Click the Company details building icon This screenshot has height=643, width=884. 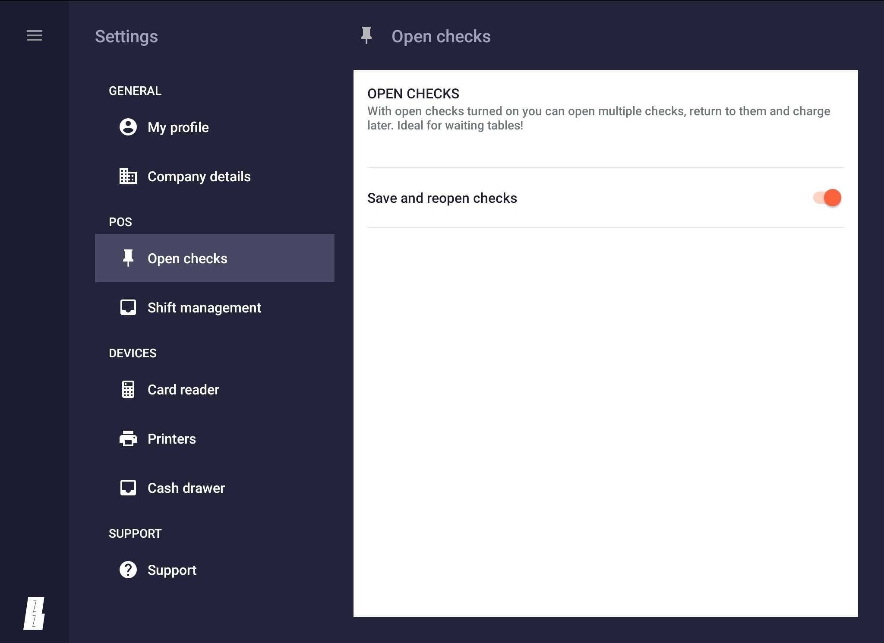tap(128, 176)
